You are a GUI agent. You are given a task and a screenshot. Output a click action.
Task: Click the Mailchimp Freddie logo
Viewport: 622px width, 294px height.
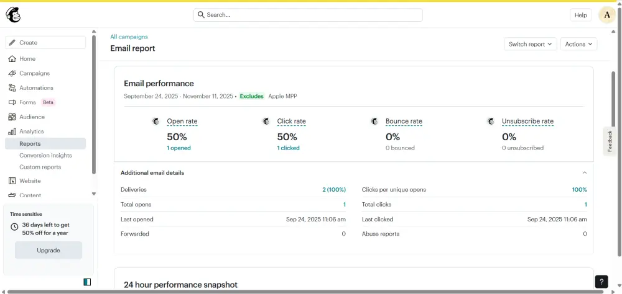[x=13, y=15]
